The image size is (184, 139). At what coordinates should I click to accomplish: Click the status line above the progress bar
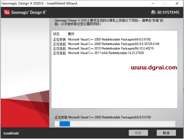point(103,117)
